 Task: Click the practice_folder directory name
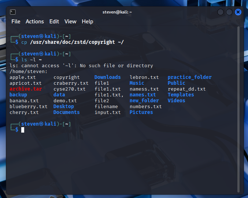pyautogui.click(x=189, y=77)
